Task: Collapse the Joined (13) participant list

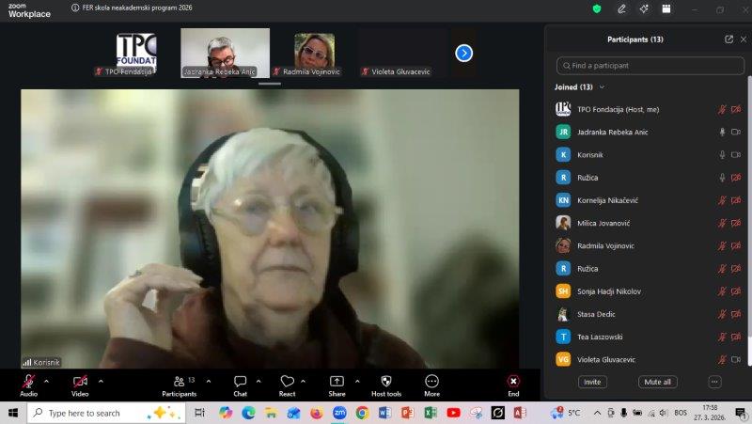Action: click(x=602, y=87)
